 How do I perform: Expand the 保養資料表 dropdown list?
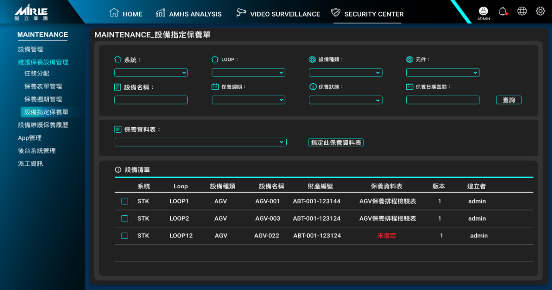tap(201, 142)
